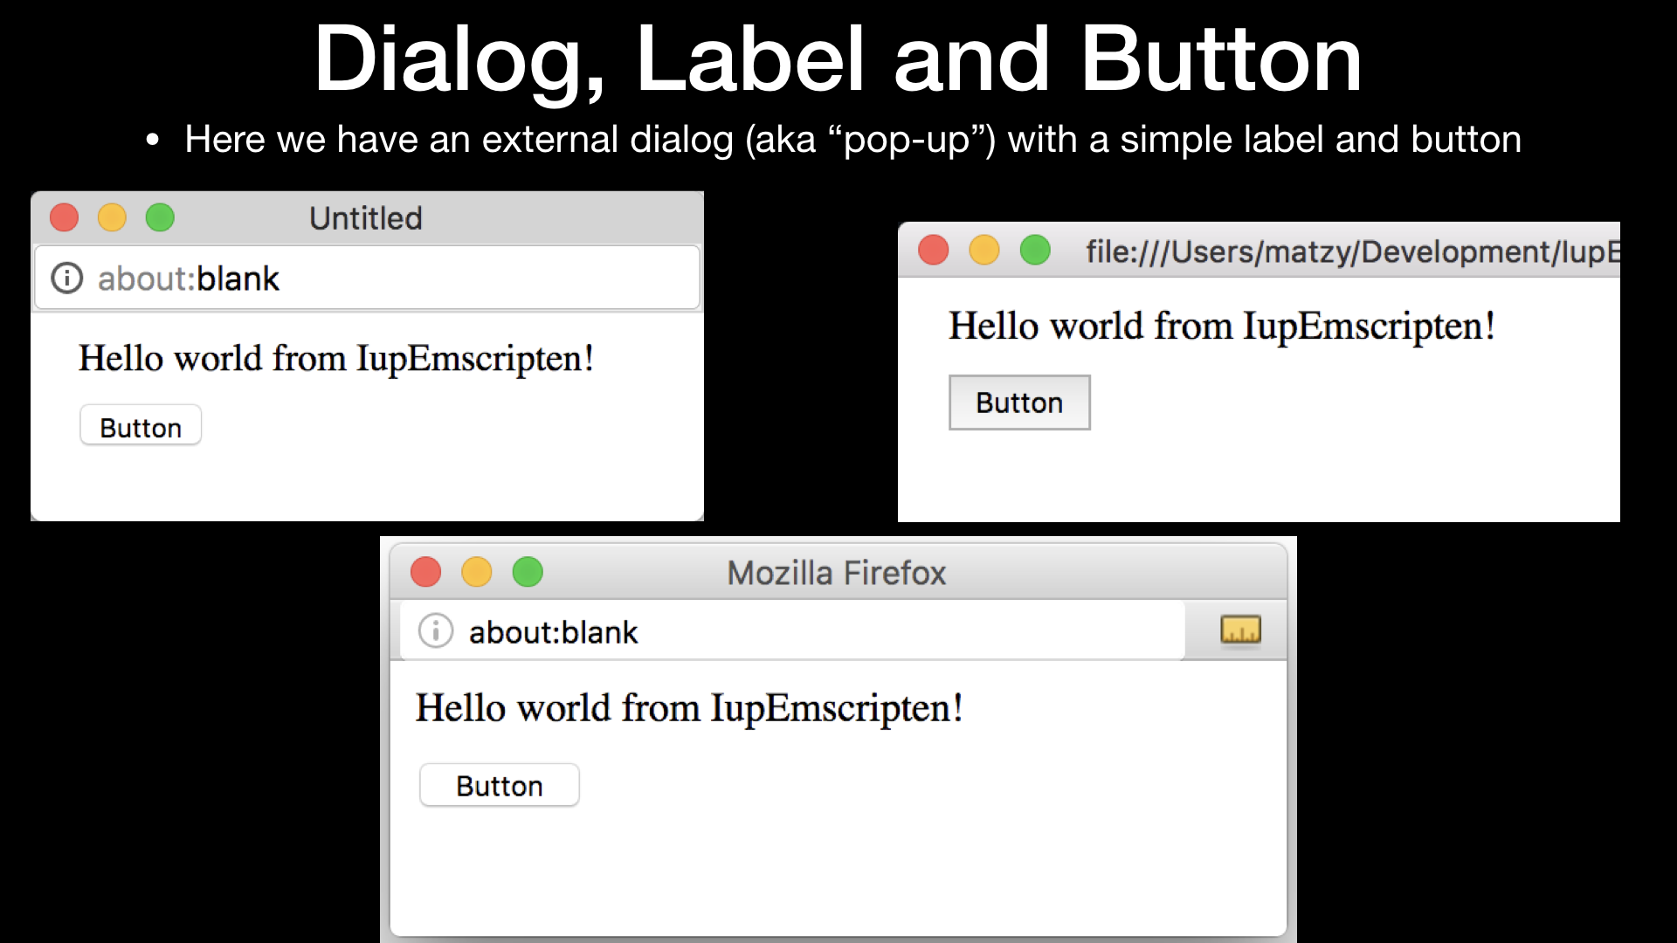
Task: Minimize the Untitled window with yellow button
Action: tap(112, 217)
